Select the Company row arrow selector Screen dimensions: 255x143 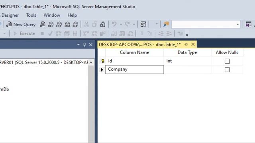(x=102, y=70)
